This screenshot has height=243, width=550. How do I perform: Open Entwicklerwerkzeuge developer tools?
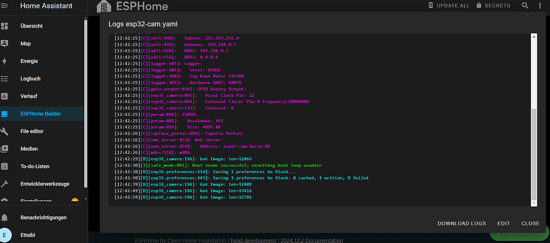pos(44,184)
